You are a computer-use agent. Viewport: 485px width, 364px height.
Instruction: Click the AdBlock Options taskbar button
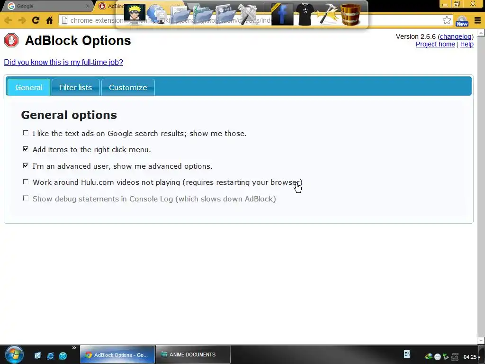click(x=117, y=355)
